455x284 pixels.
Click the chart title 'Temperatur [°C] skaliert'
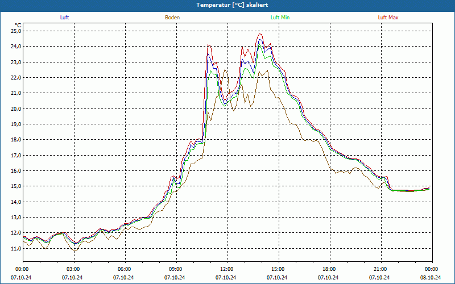click(232, 5)
